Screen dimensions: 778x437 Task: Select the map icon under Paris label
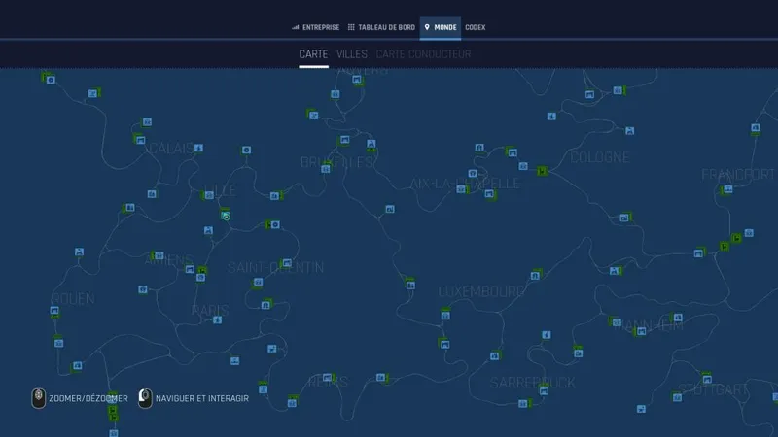tap(217, 319)
